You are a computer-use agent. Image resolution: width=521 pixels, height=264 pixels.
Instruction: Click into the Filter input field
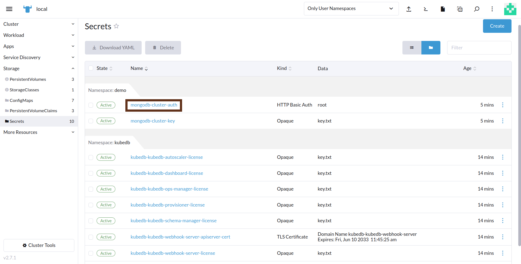tap(479, 48)
